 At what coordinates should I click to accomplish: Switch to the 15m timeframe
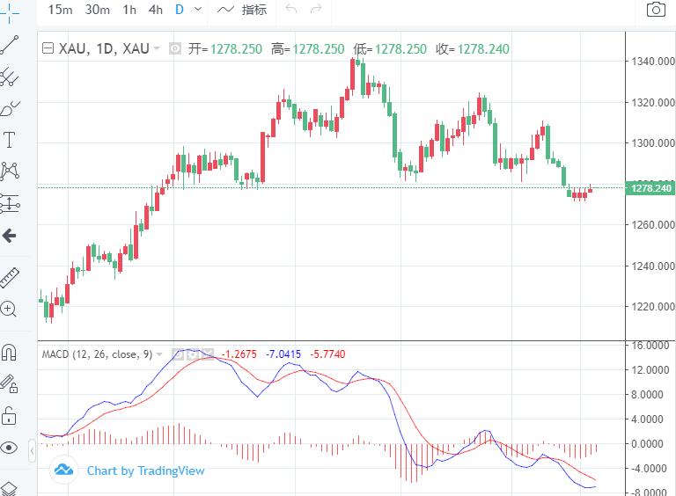pos(60,10)
